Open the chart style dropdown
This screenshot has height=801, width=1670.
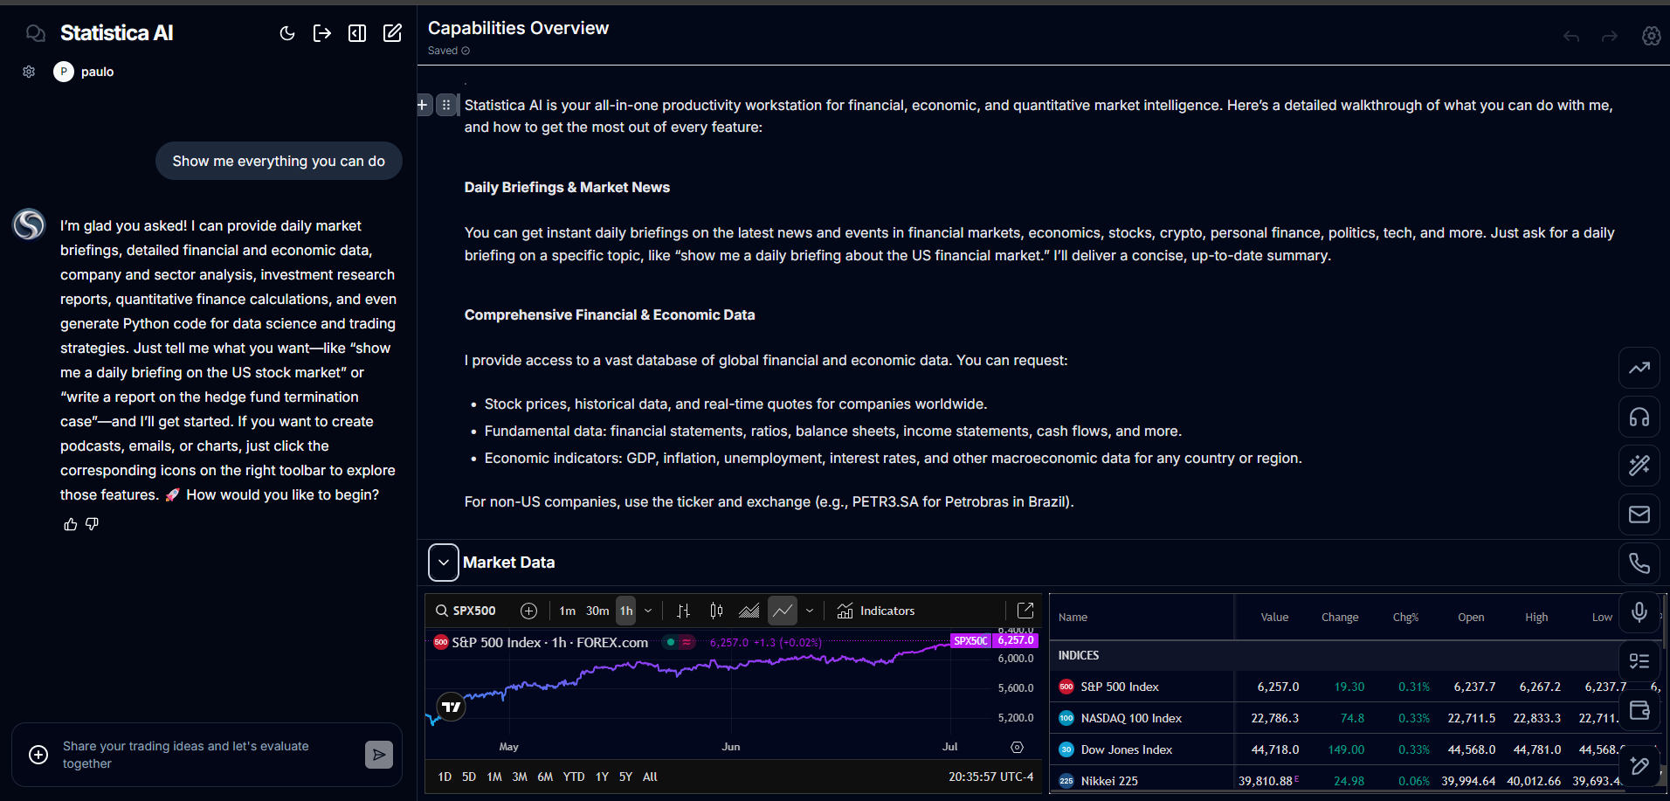(x=810, y=611)
